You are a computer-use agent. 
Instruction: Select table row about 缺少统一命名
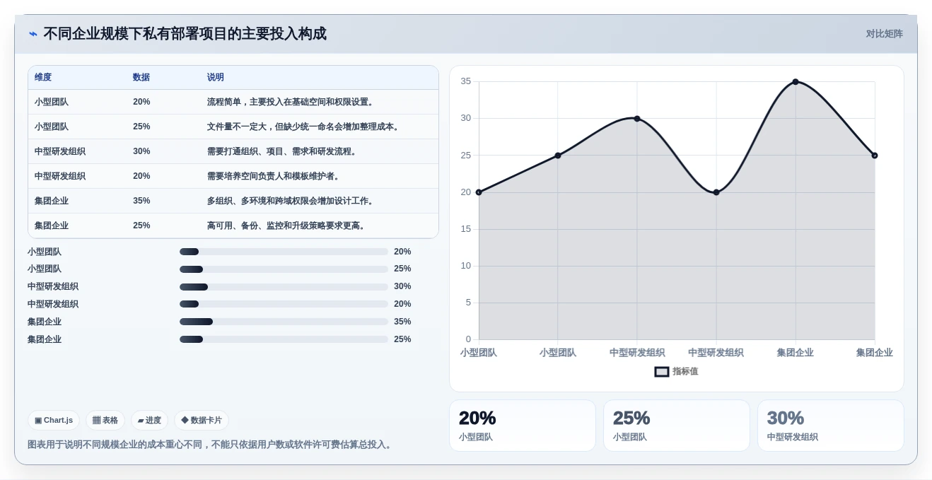pyautogui.click(x=233, y=127)
